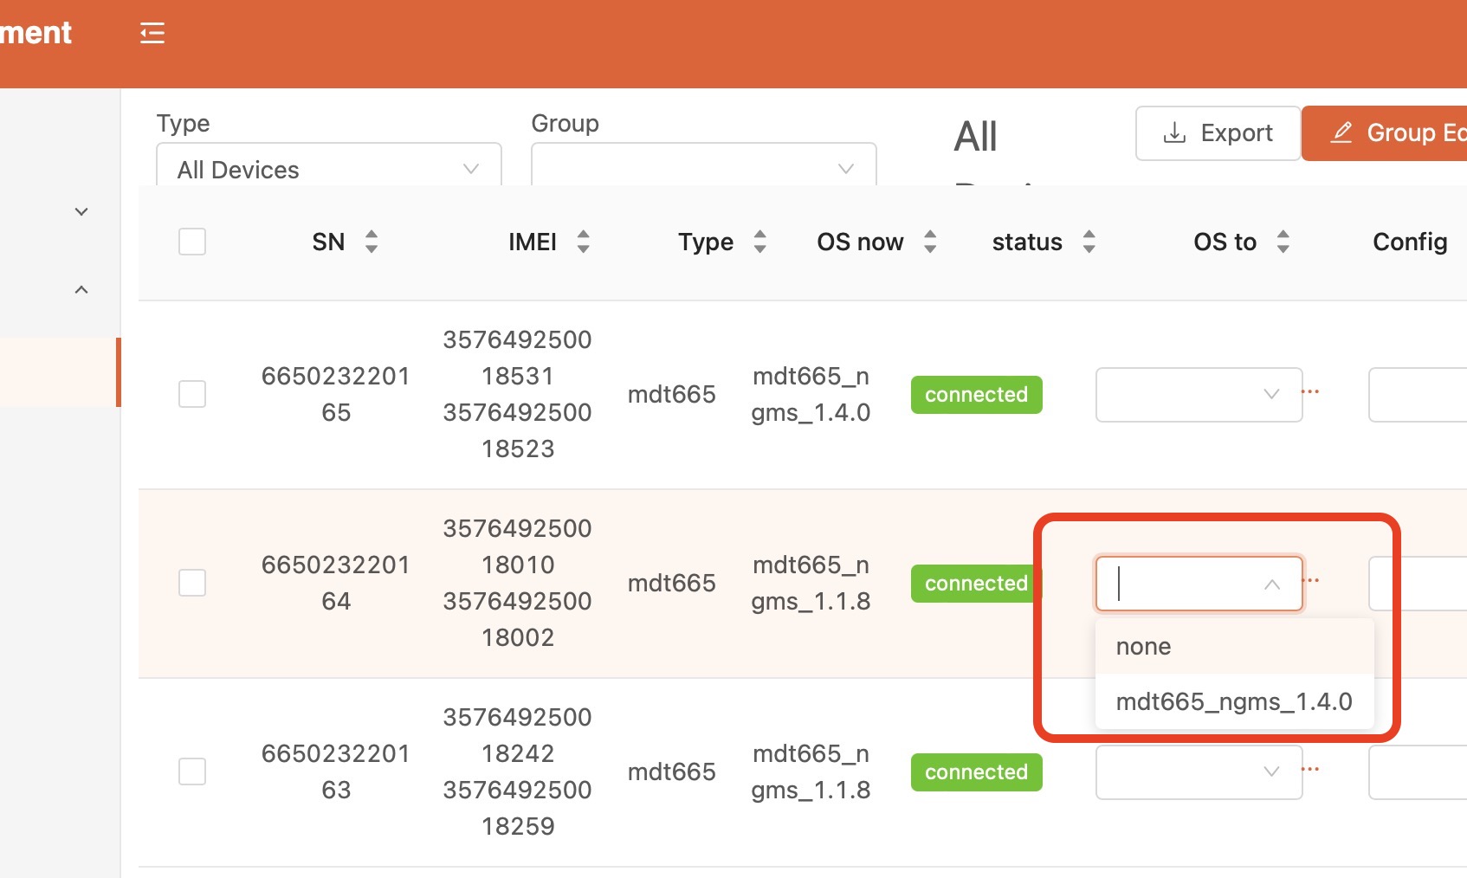Sort the table by the OS to column

pyautogui.click(x=1283, y=242)
